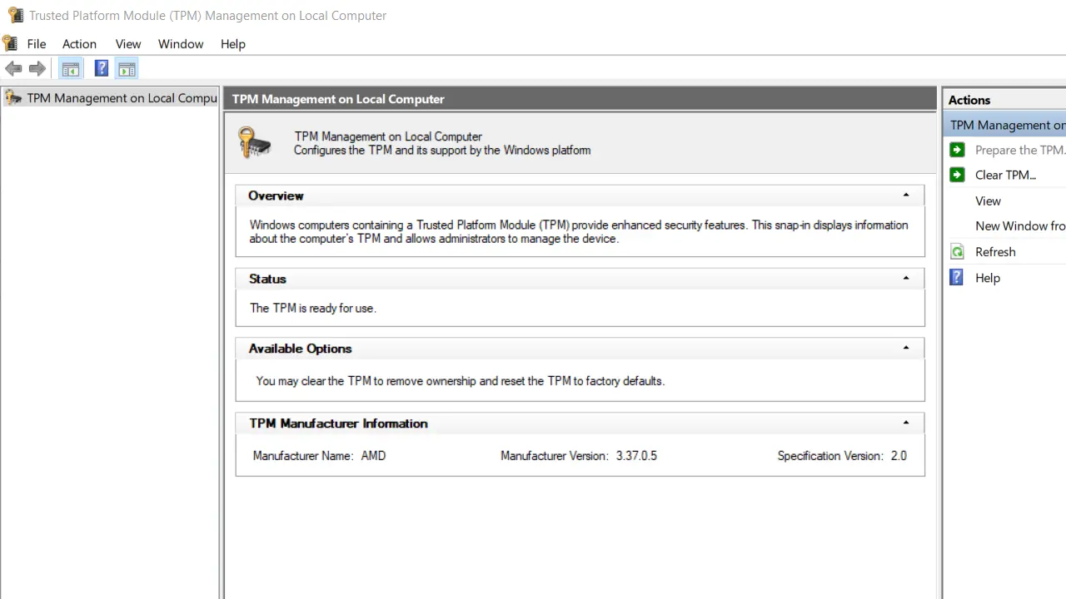Click Help in the Actions pane
Screen dimensions: 1066x599
coord(988,278)
